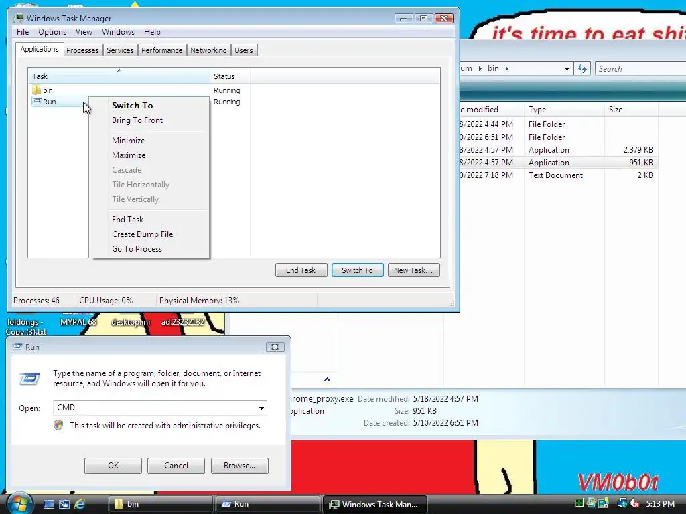Image resolution: width=686 pixels, height=514 pixels.
Task: Expand the breadcrumb arrow after bin
Action: pos(506,69)
